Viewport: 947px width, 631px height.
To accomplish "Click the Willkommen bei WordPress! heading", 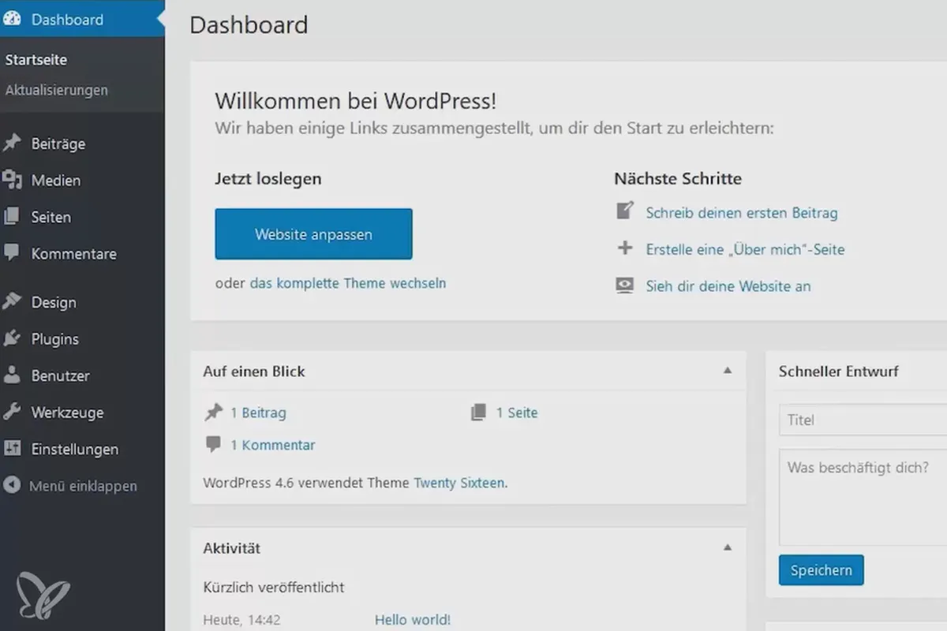I will (x=356, y=101).
